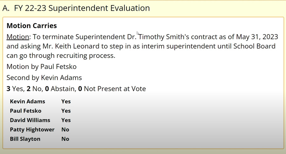The height and width of the screenshot is (154, 286).
Task: Select David Williams in the vote list
Action: coord(30,120)
